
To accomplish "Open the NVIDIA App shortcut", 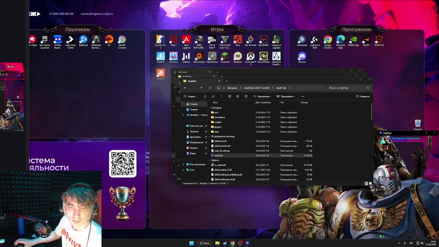I will (354, 41).
